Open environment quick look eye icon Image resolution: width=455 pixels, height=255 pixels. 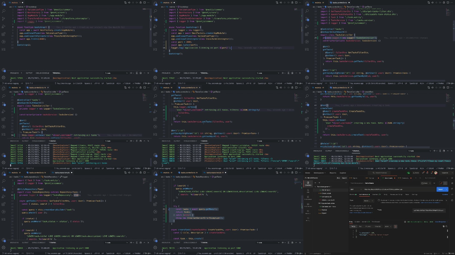(452, 178)
